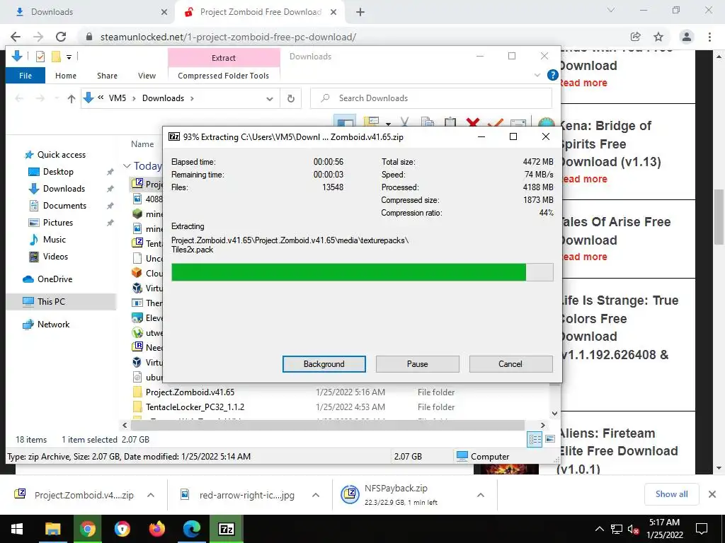Expand the Explorer ribbon chevron
Screen dimensions: 725x543
537,75
